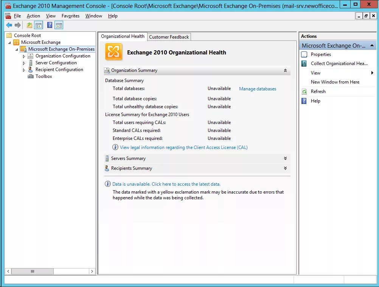Click the Enterprise CALs required label
379x287 pixels.
138,138
